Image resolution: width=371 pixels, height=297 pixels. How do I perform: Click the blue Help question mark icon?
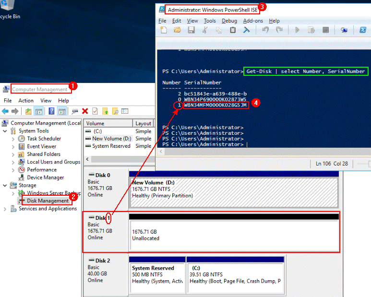51,111
